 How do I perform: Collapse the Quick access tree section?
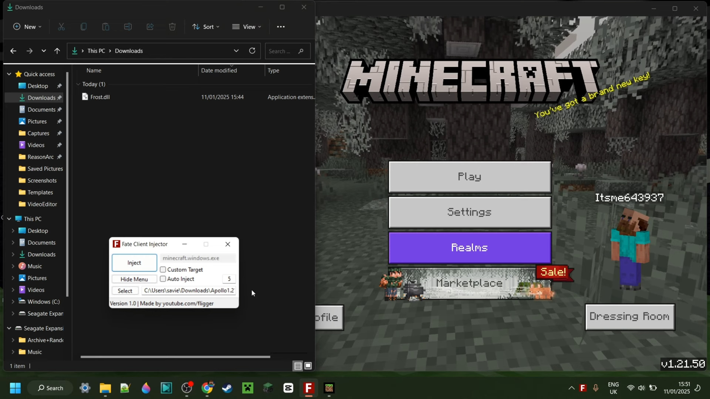[9, 74]
